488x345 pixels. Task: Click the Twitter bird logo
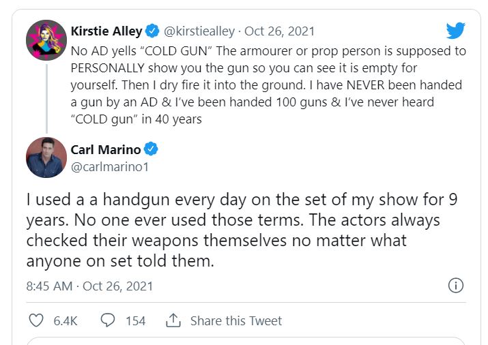coord(455,31)
